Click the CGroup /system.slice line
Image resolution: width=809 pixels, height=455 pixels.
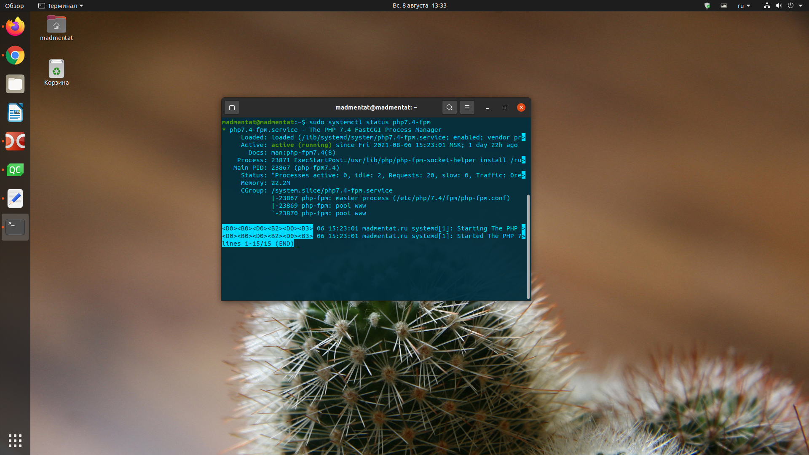(x=316, y=190)
